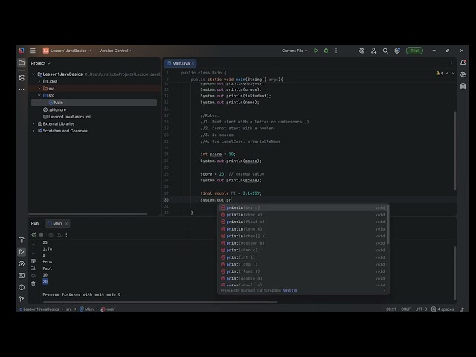This screenshot has height=357, width=476.
Task: Toggle soft-wrap in the Run console
Action: point(33,261)
